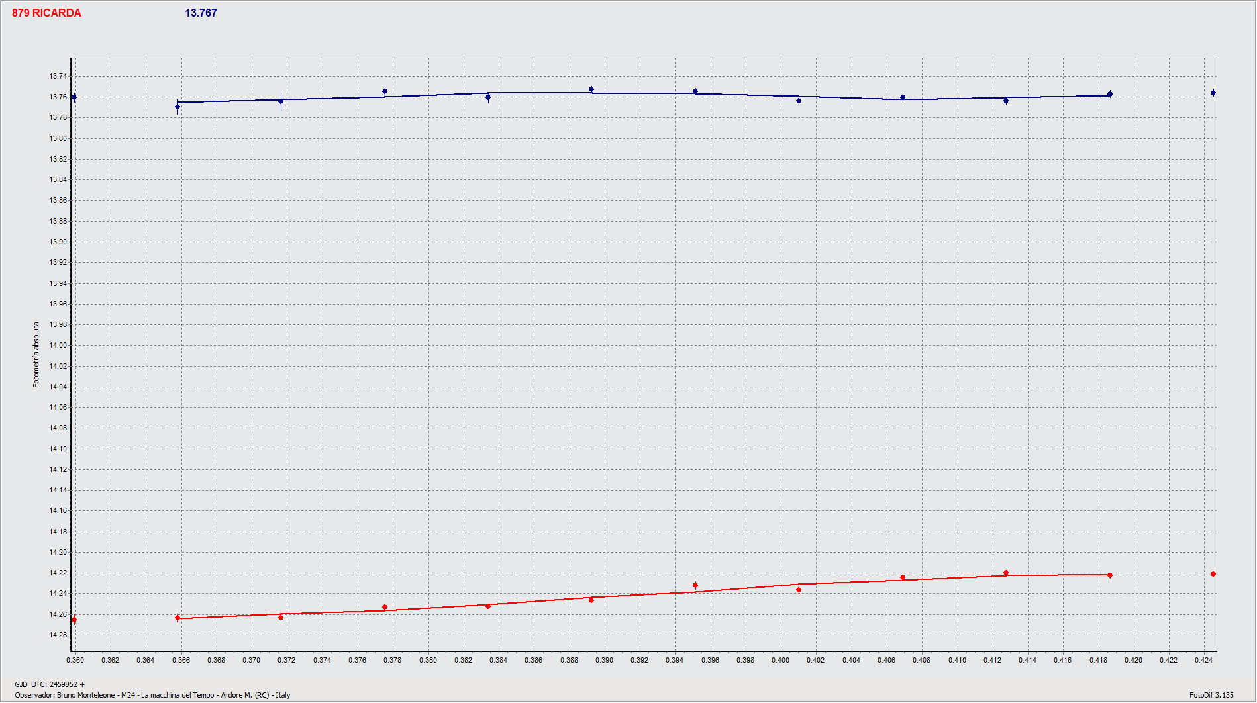This screenshot has height=703, width=1257.
Task: Click the red data point near time 0.3835
Action: [x=488, y=606]
